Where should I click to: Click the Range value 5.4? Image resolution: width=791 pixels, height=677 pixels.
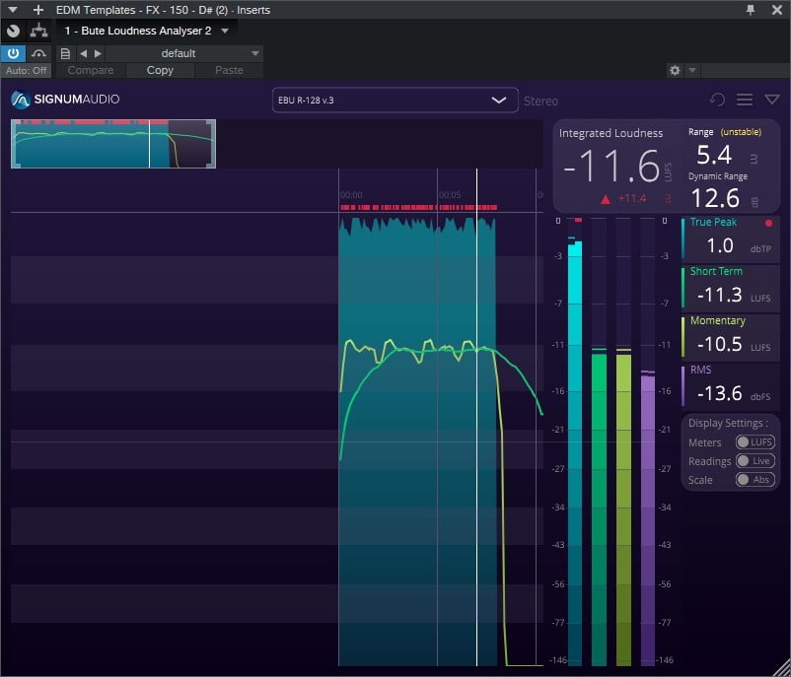(714, 155)
